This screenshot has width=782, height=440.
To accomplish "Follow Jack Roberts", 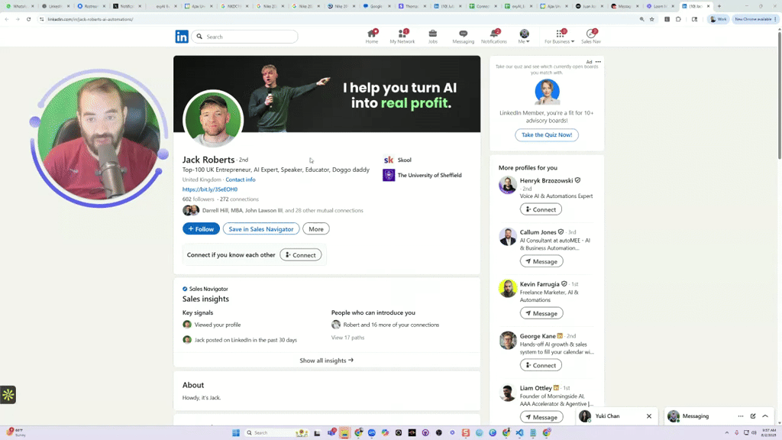I will tap(201, 228).
